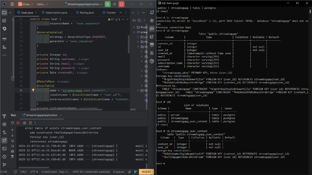
Task: Open the Maven tool window
Action: [x=152, y=28]
